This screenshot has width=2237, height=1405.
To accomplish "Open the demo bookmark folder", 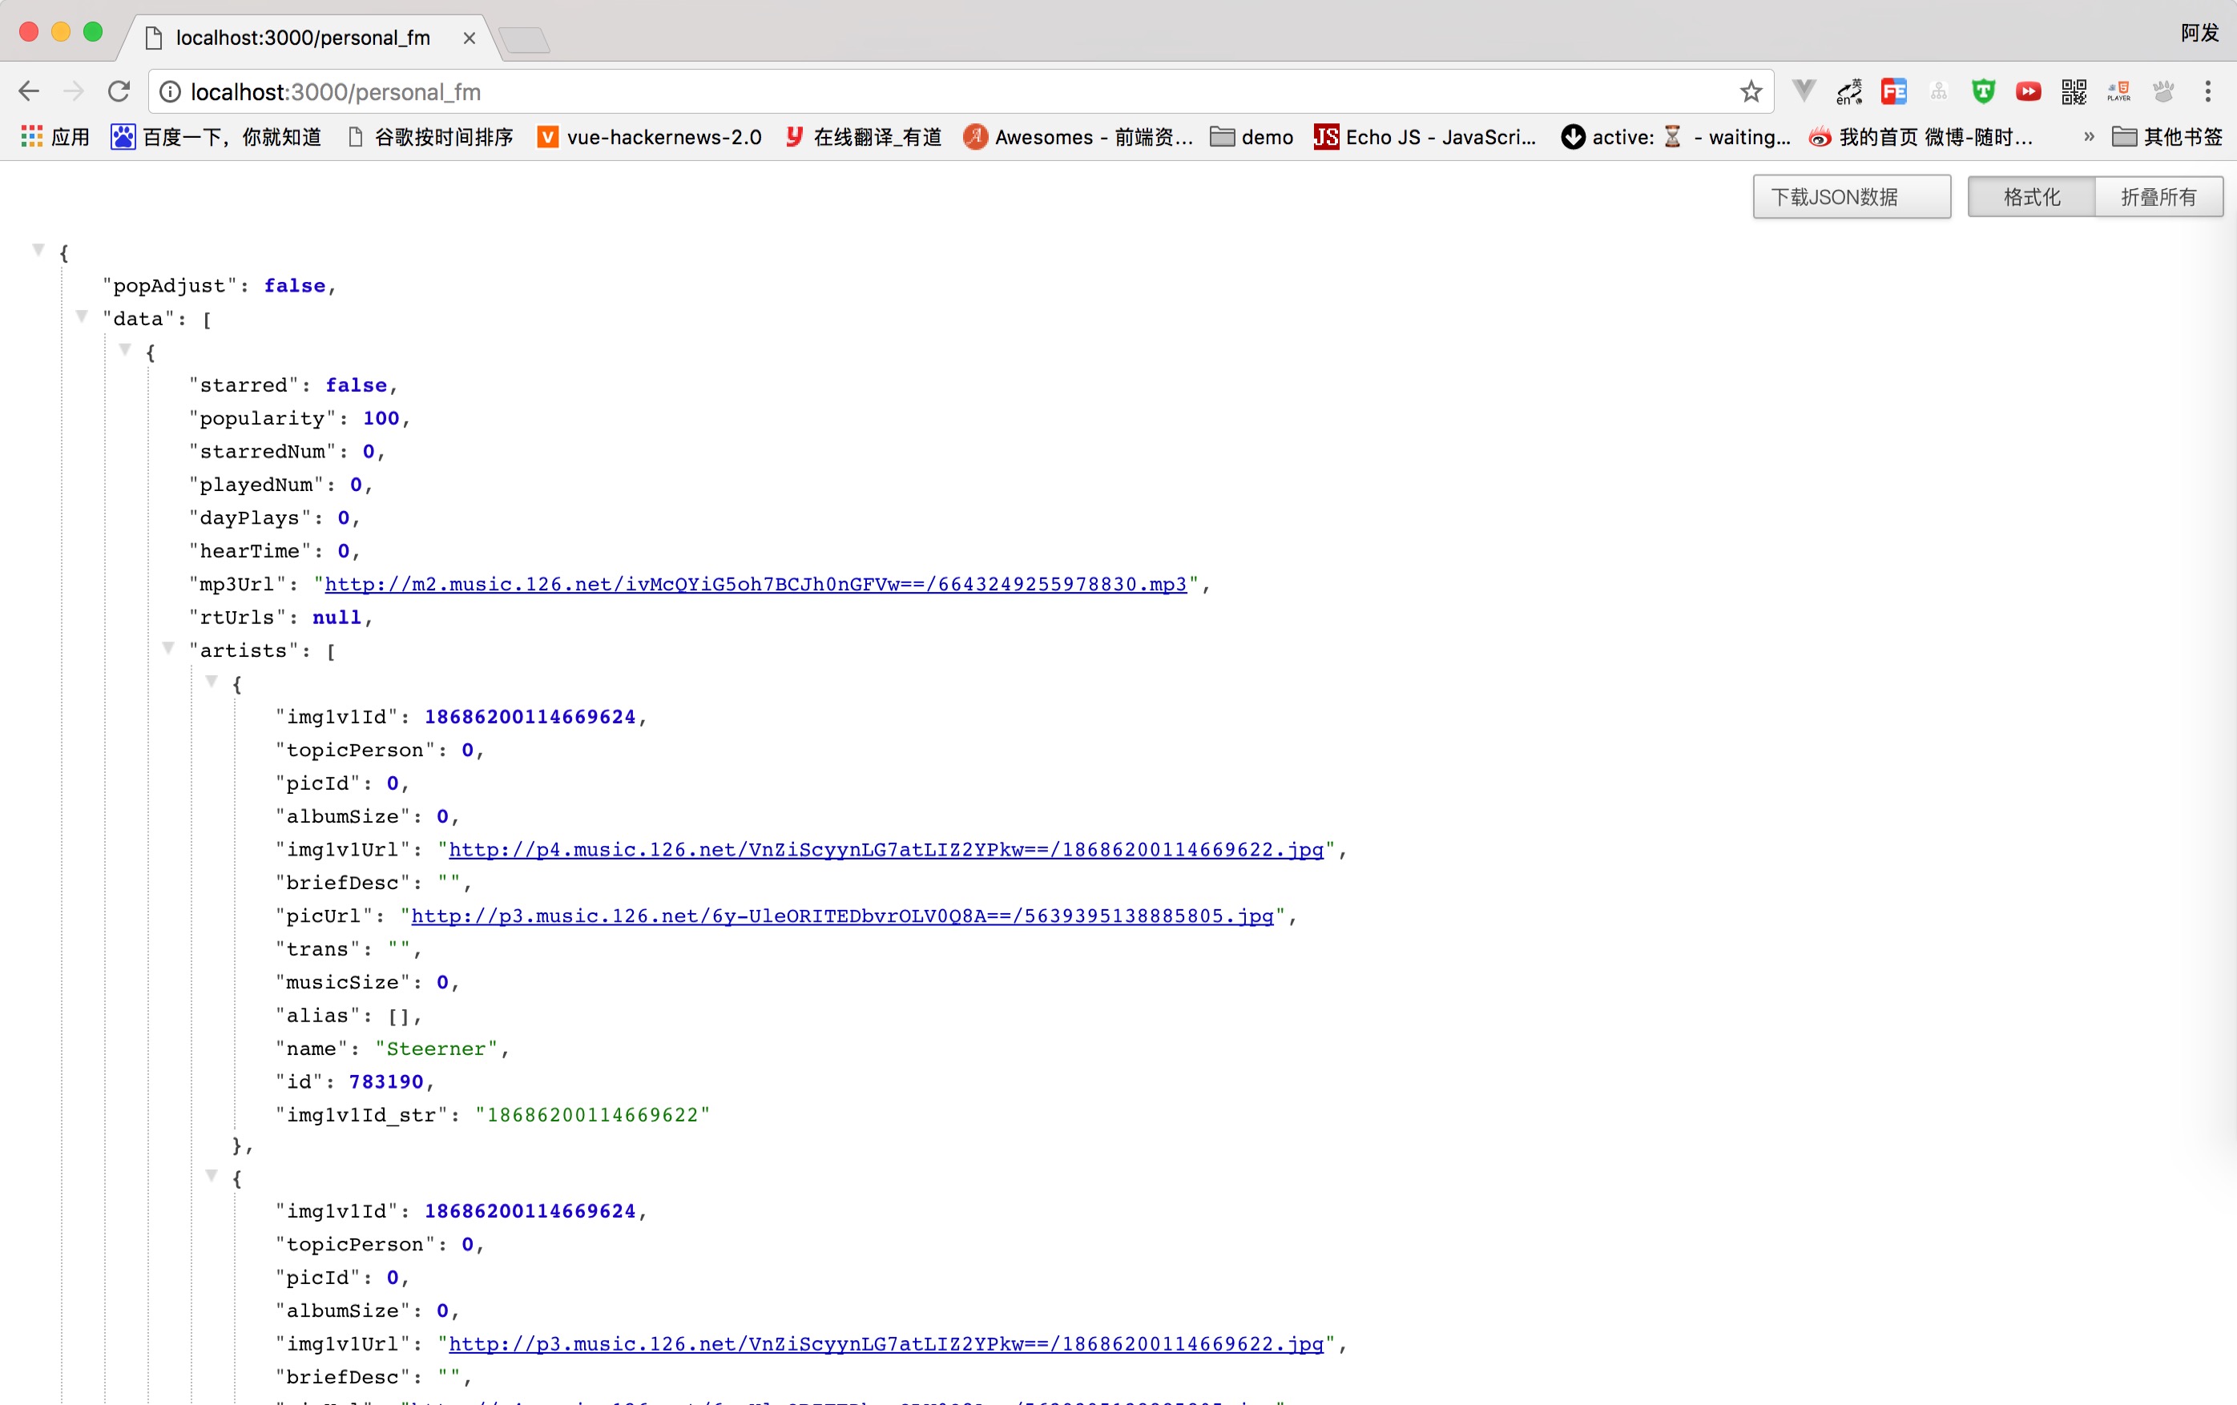I will coord(1252,136).
